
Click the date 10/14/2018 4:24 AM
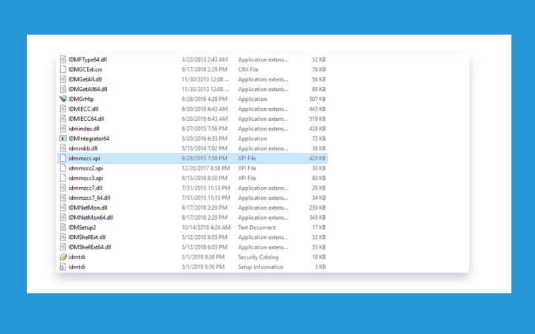click(206, 228)
